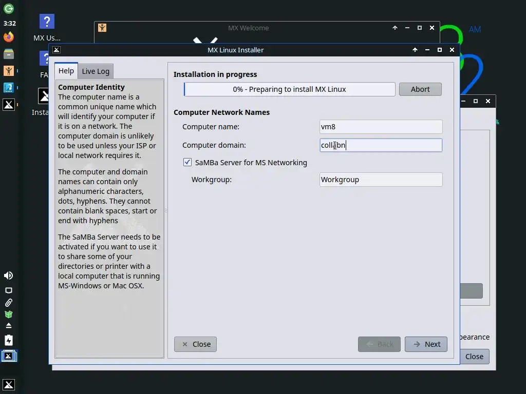The image size is (526, 394).
Task: Open the Installer desktop shortcut icon
Action: point(44,96)
